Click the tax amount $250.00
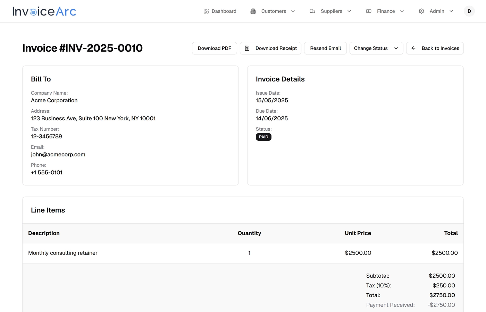 (444, 286)
